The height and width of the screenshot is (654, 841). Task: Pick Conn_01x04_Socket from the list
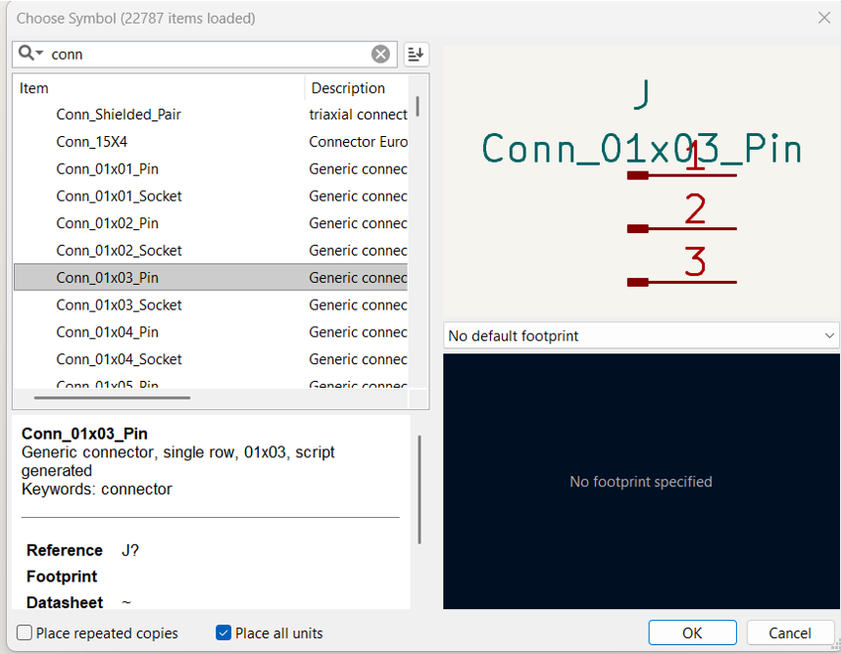coord(210,359)
